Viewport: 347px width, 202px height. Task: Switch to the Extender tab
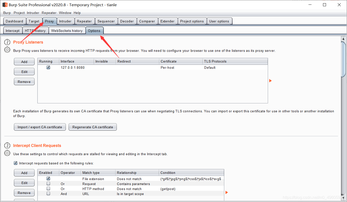(x=167, y=21)
